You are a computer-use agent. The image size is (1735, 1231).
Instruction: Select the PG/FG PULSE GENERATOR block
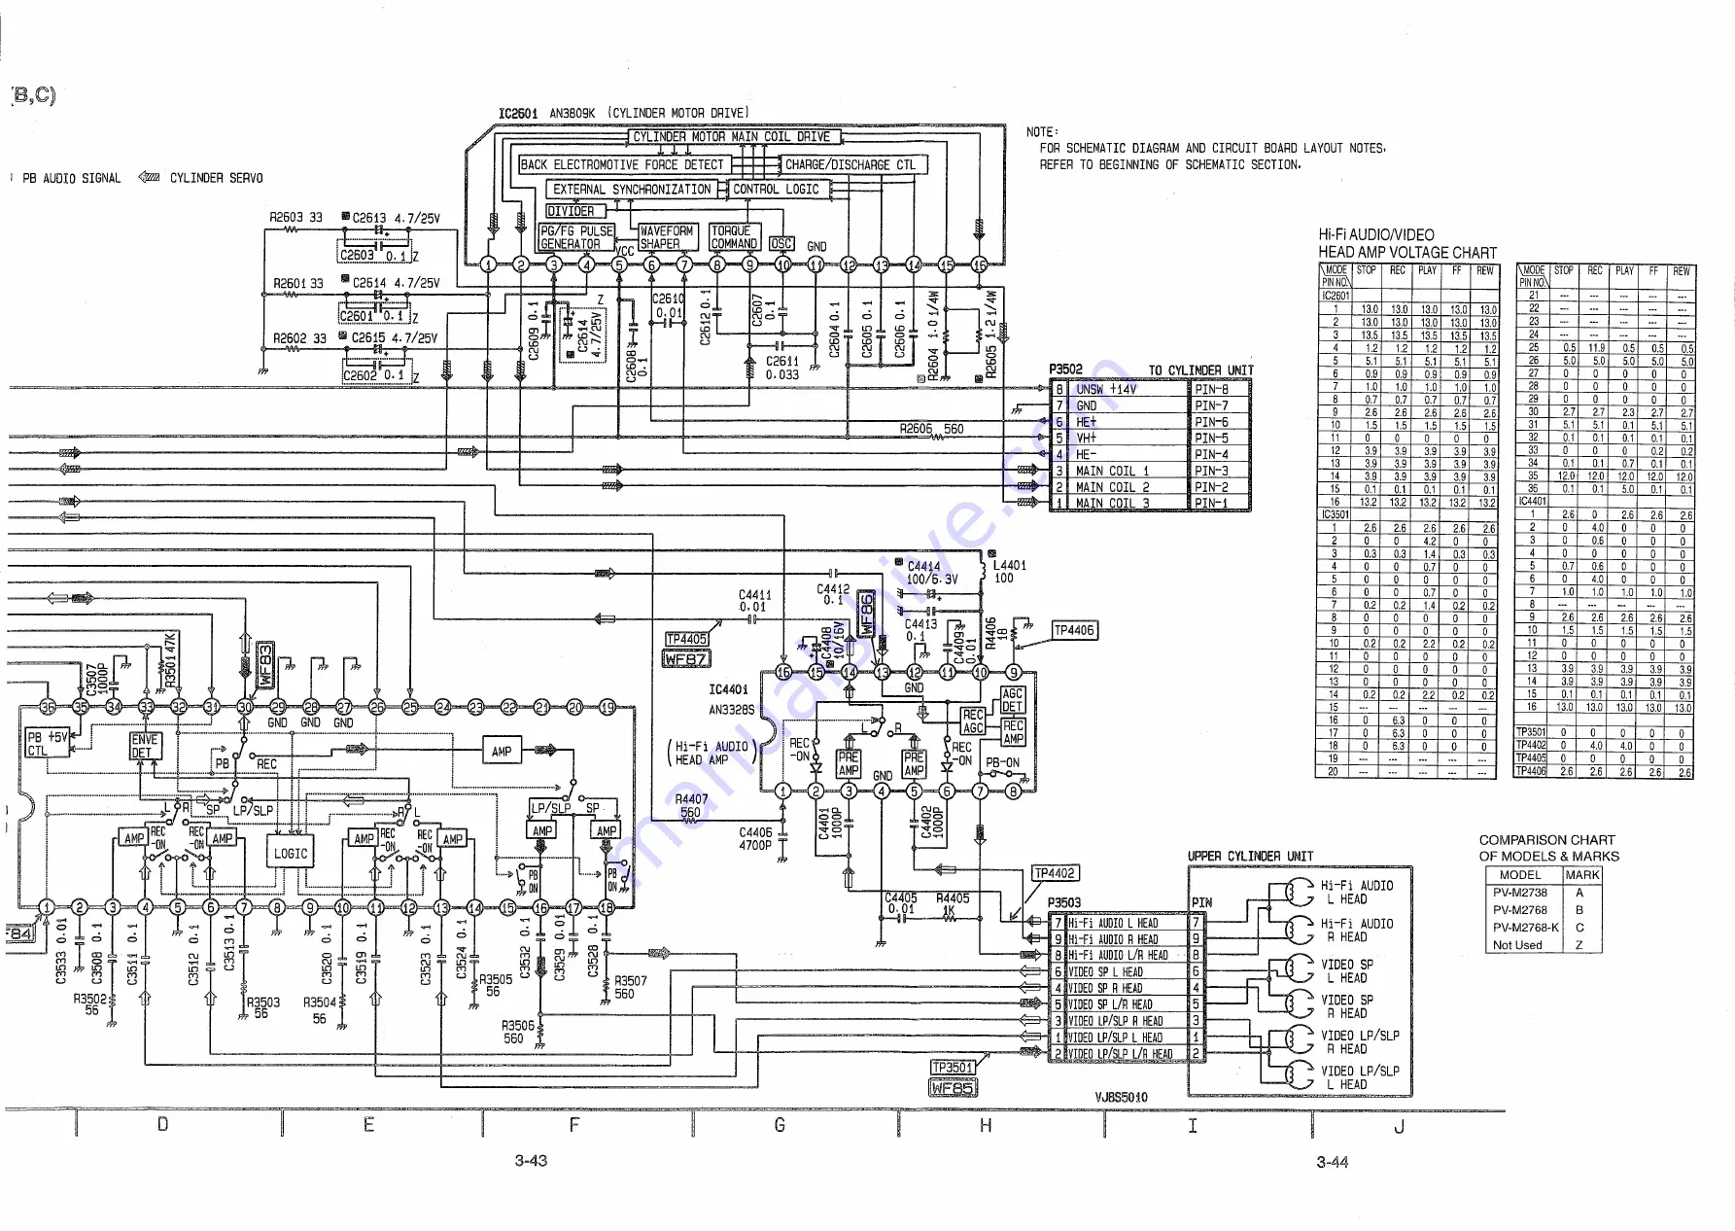[577, 237]
